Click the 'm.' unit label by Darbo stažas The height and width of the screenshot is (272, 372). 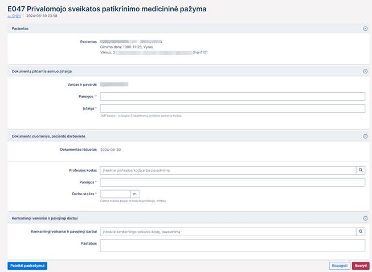click(x=135, y=194)
